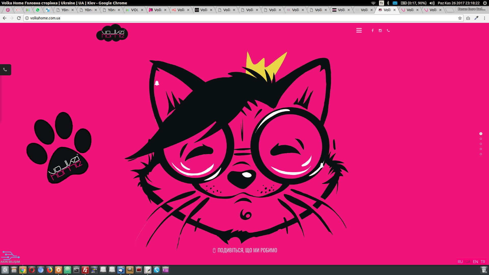
Task: Open the clock 'Paz Kas 26 2017' calendar
Action: [x=458, y=3]
